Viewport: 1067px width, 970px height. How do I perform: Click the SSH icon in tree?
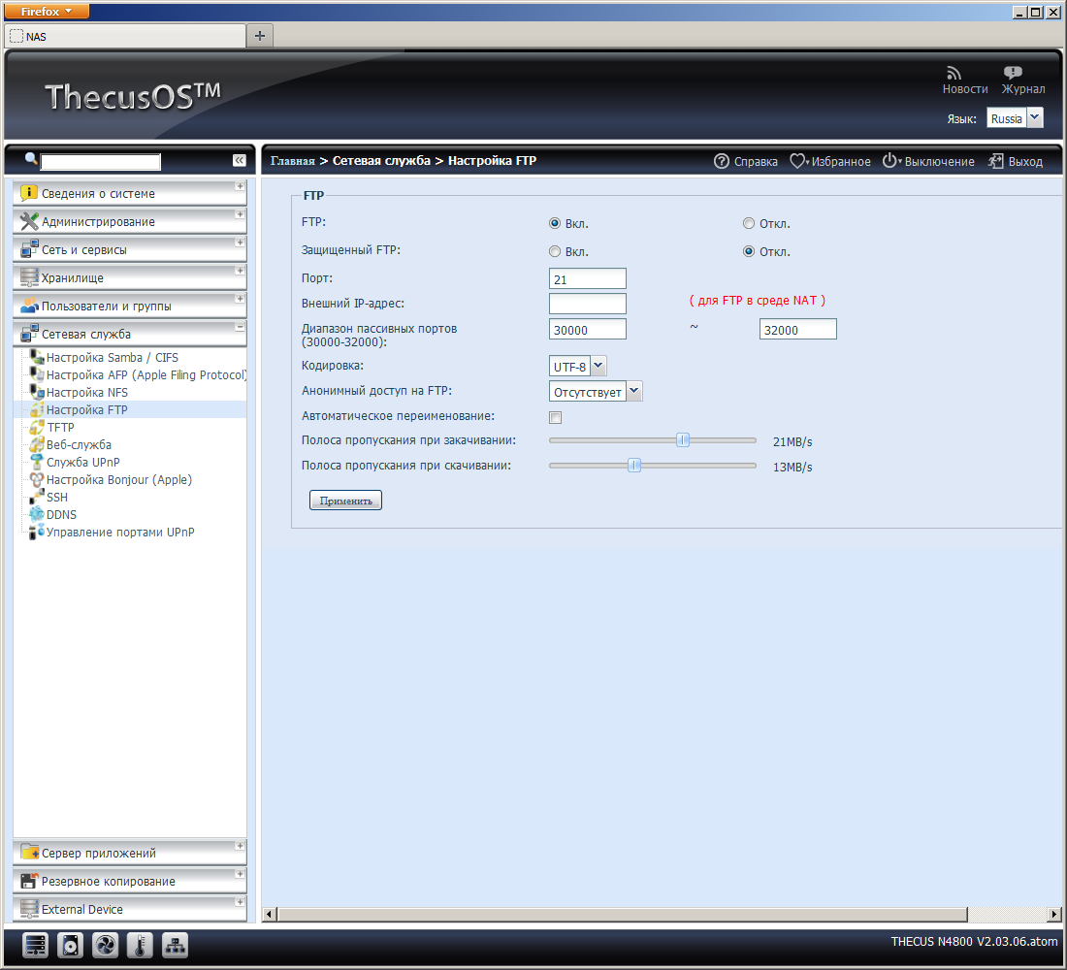click(37, 497)
